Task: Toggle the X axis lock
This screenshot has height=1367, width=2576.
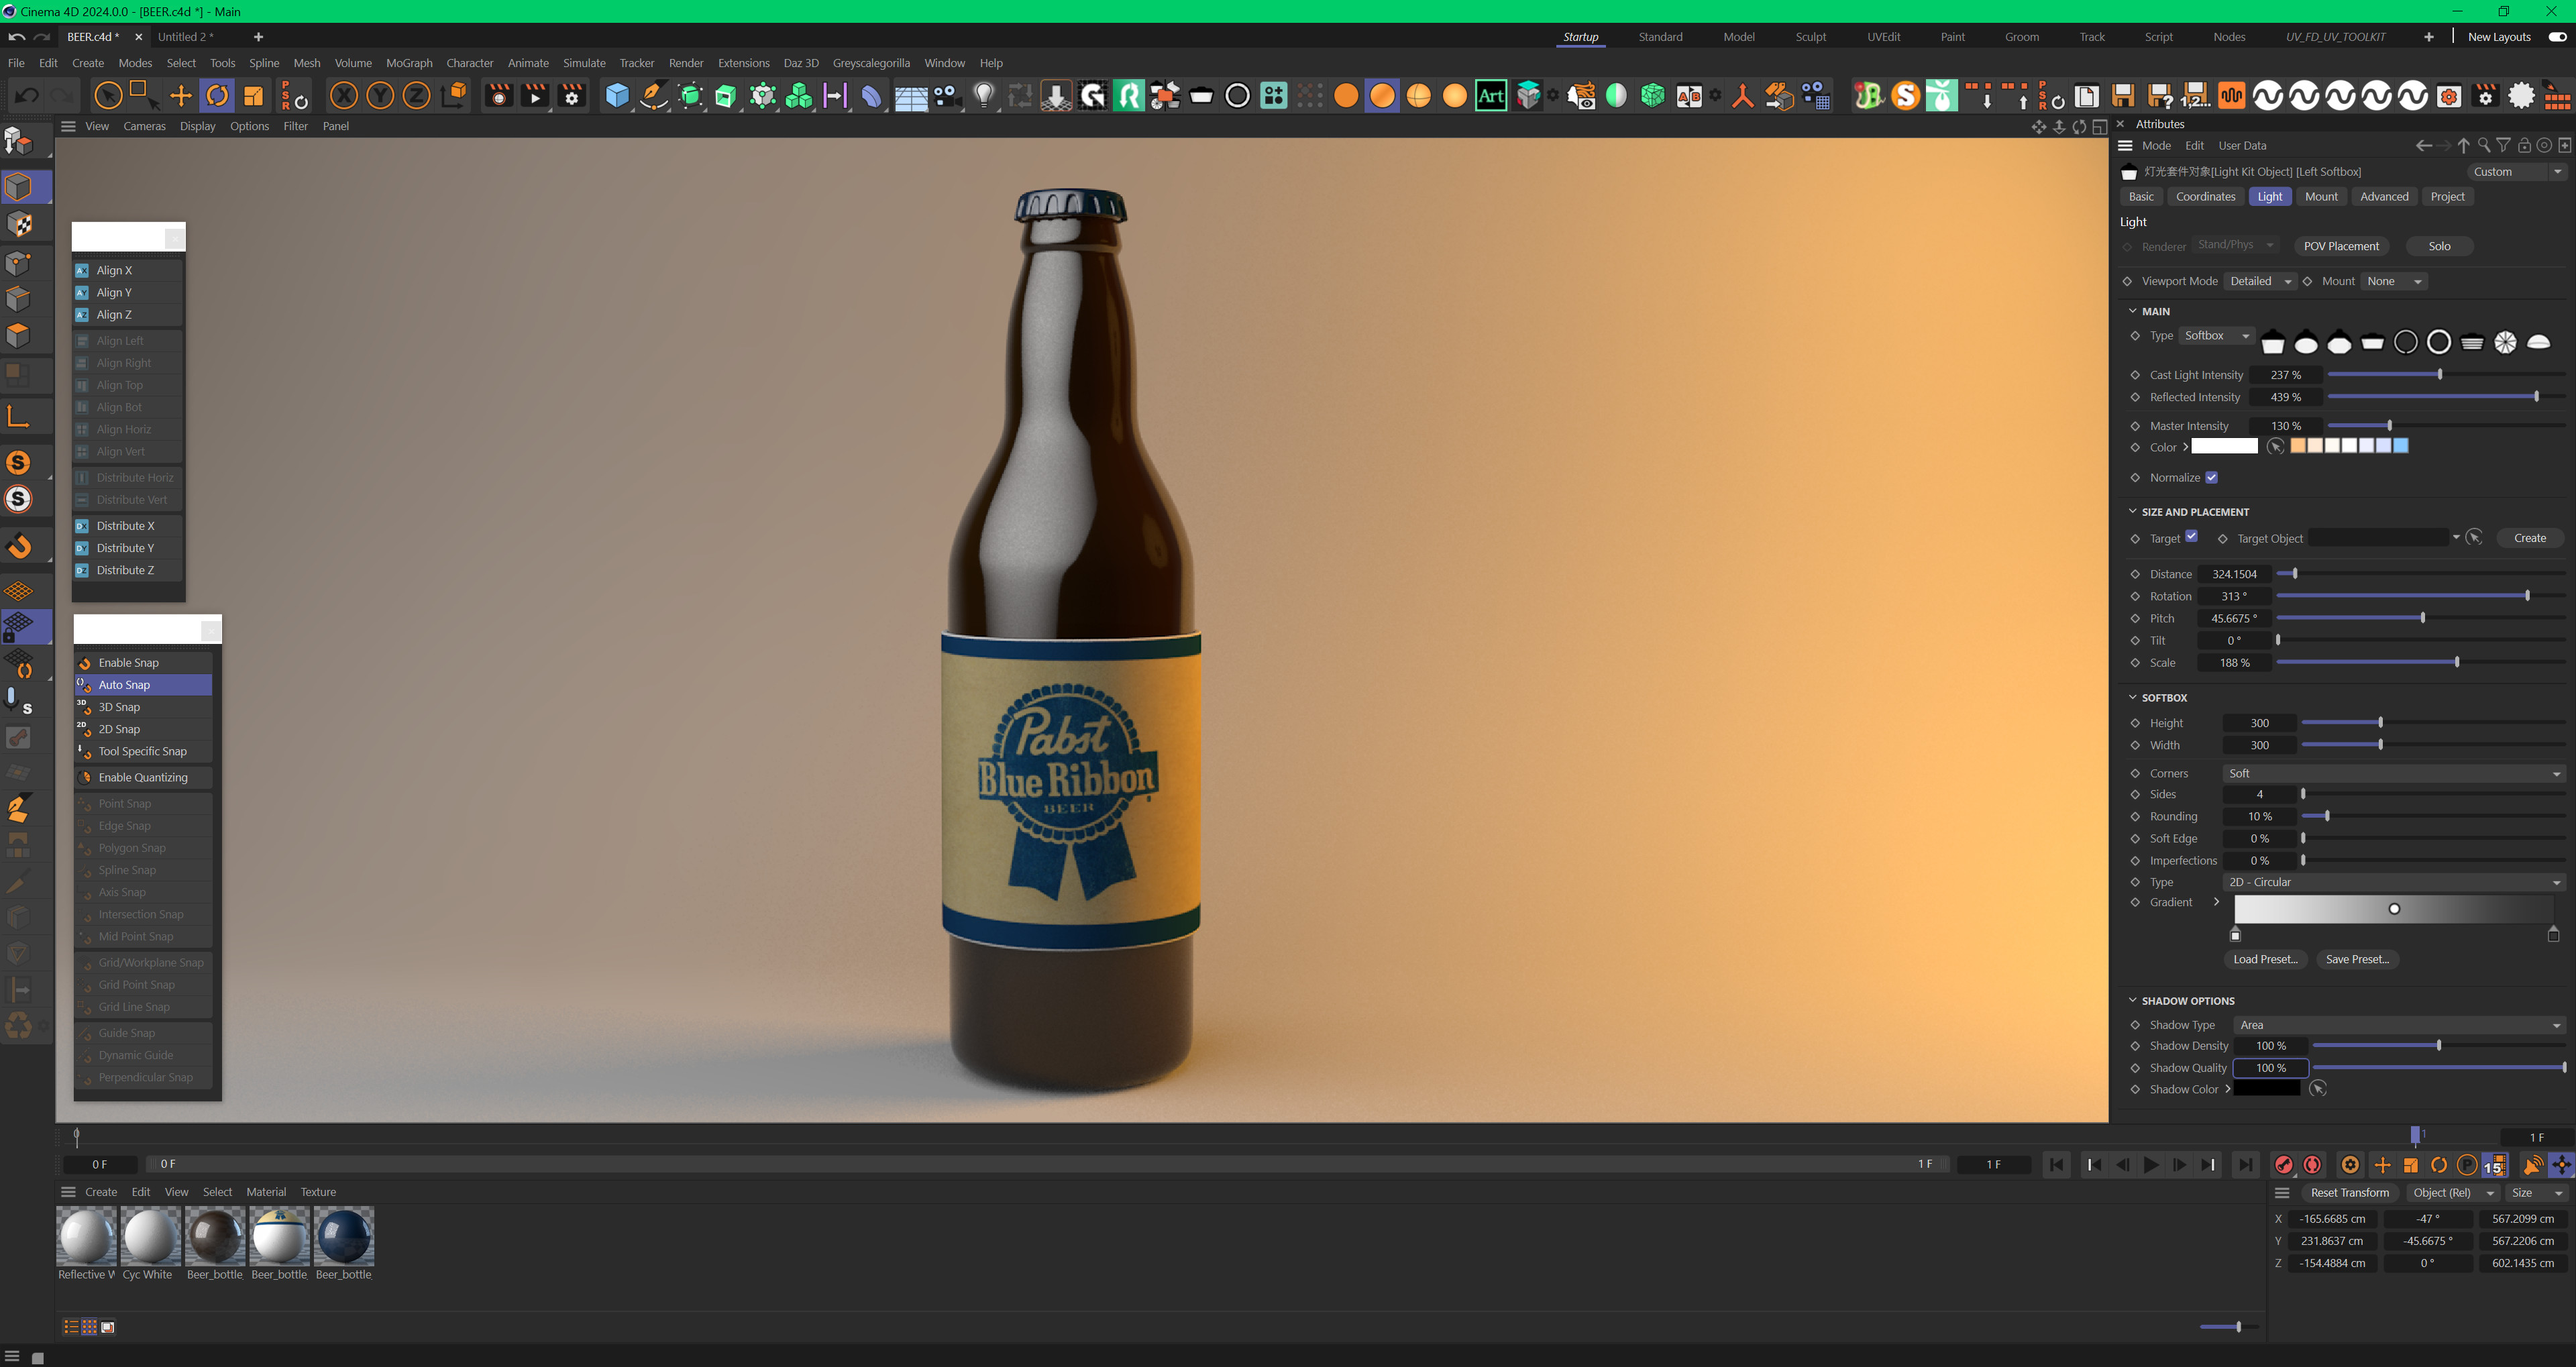Action: [344, 96]
